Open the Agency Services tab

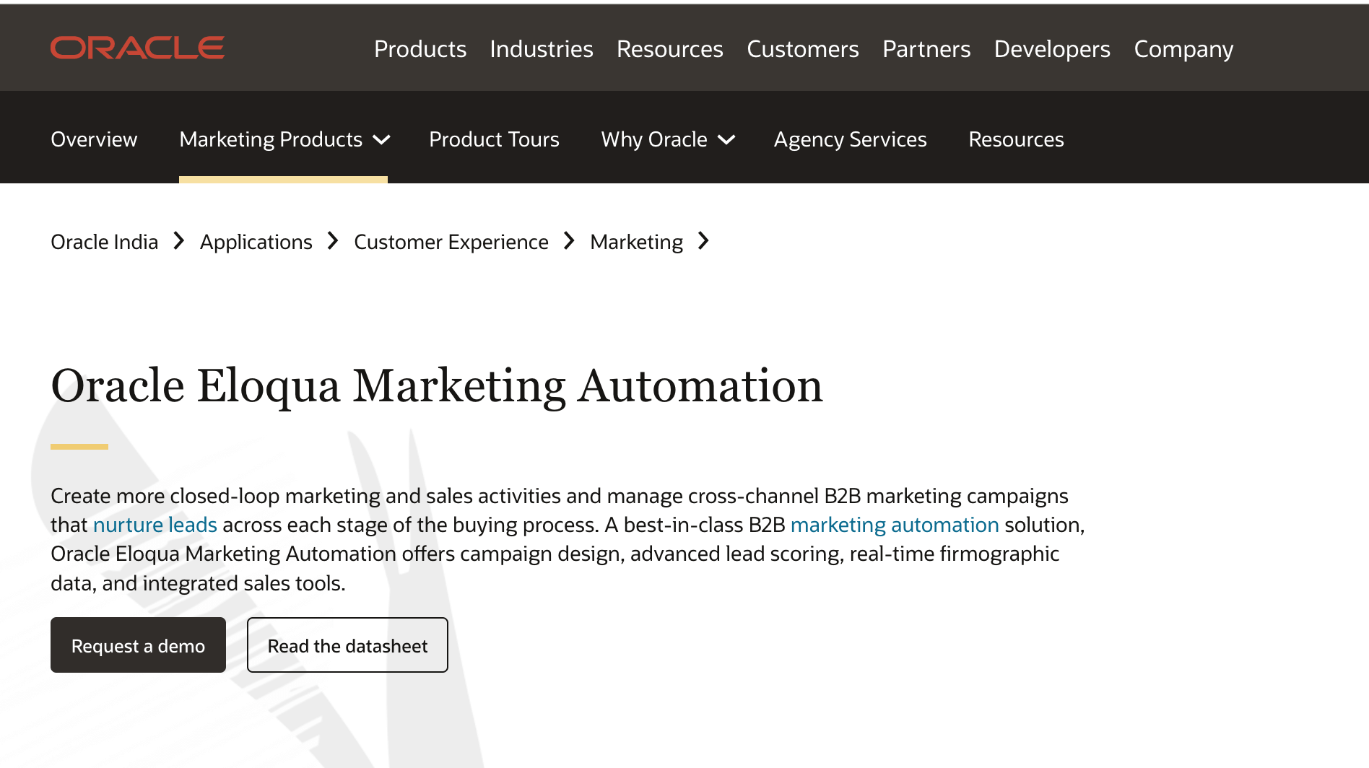click(x=850, y=139)
